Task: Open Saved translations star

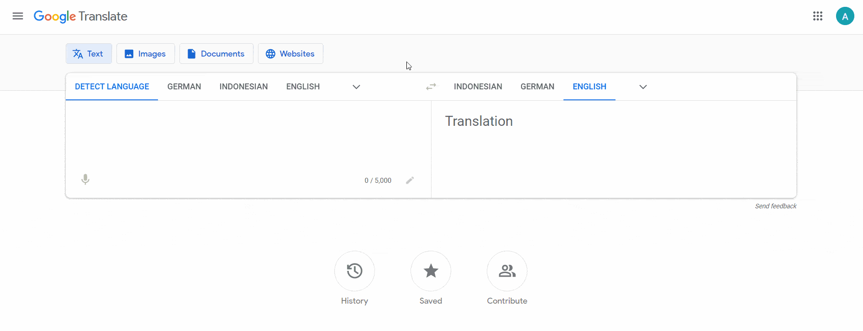Action: [x=431, y=271]
